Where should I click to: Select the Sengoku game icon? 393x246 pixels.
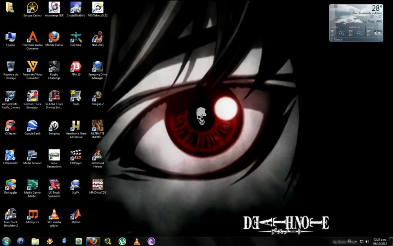(54, 128)
